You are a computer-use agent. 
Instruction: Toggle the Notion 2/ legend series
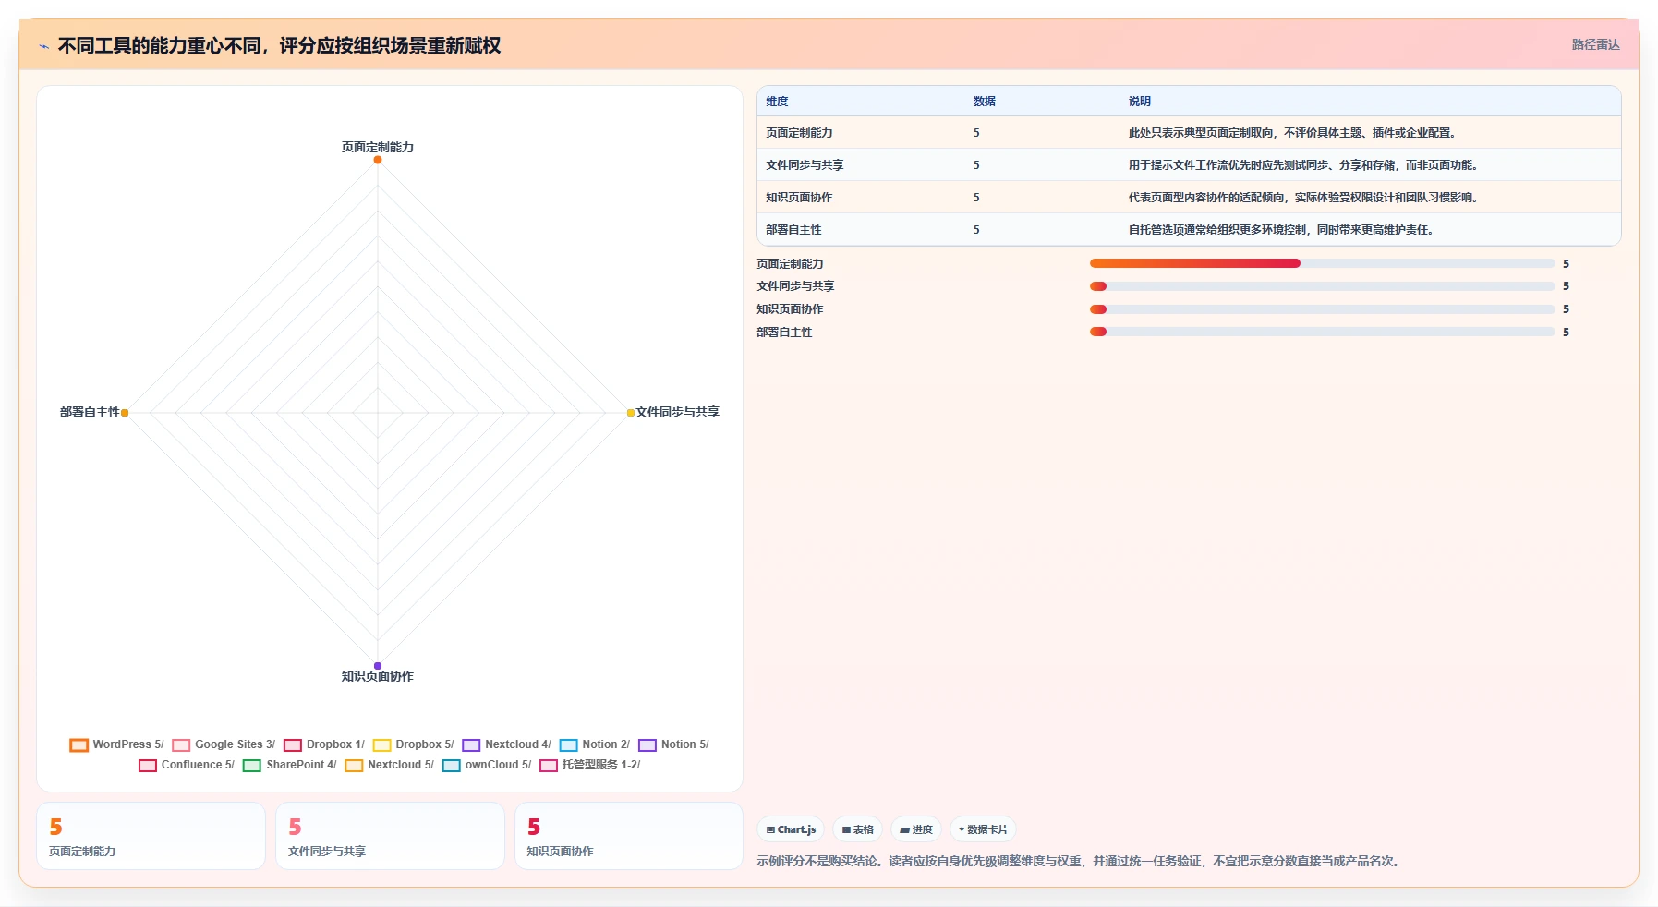point(595,744)
